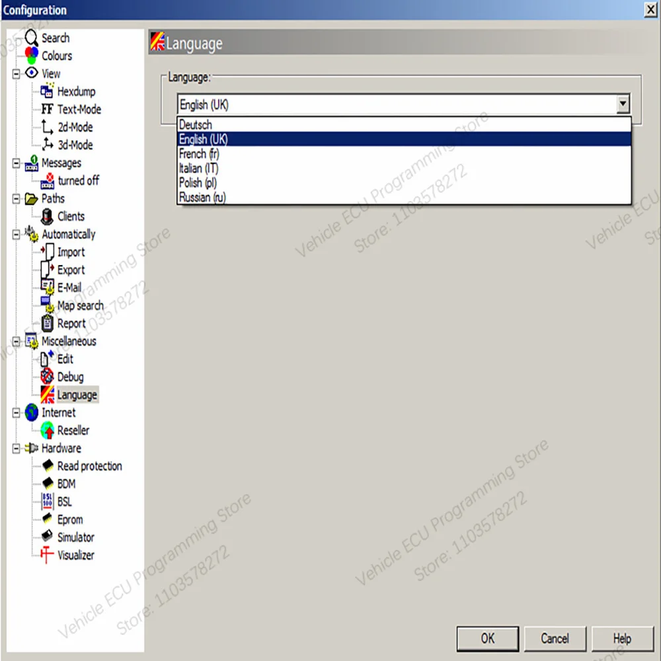Screen dimensions: 661x661
Task: Choose Polish (pl) from the list
Action: click(404, 182)
